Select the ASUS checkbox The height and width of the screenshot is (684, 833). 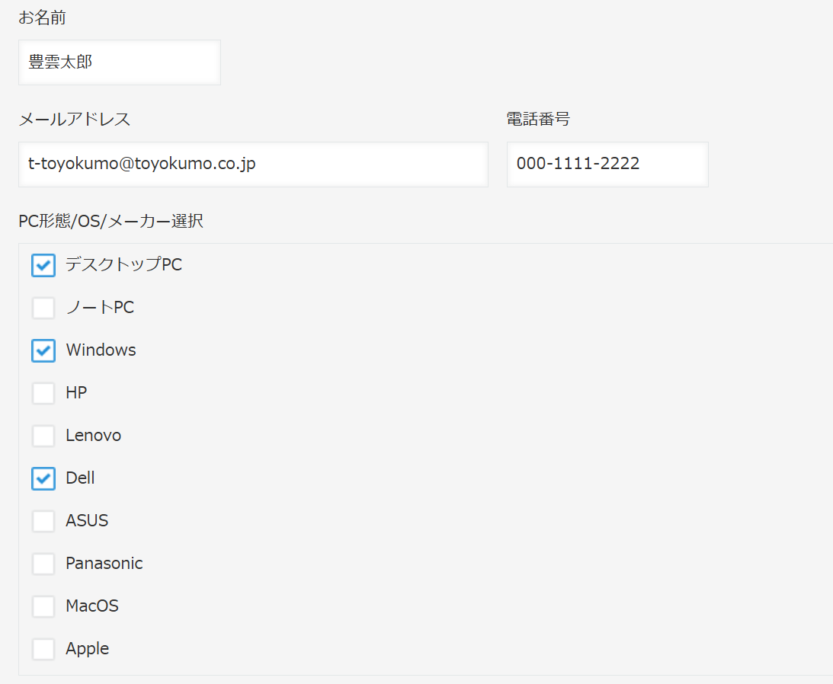[43, 521]
